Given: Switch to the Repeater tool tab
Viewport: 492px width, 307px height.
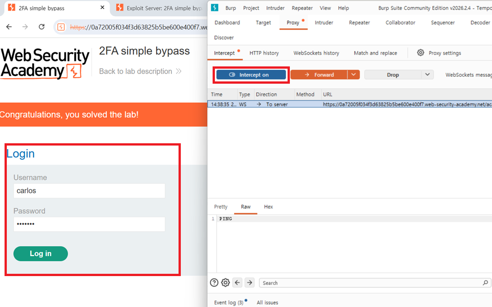Looking at the screenshot, I should tap(359, 23).
